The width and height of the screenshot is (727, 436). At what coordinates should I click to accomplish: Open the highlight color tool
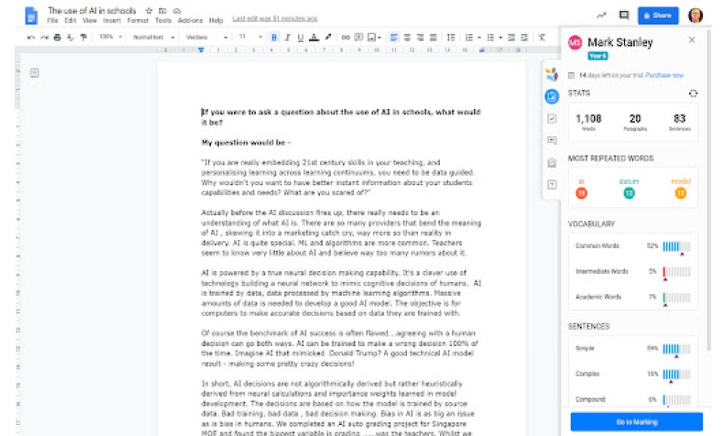point(328,37)
